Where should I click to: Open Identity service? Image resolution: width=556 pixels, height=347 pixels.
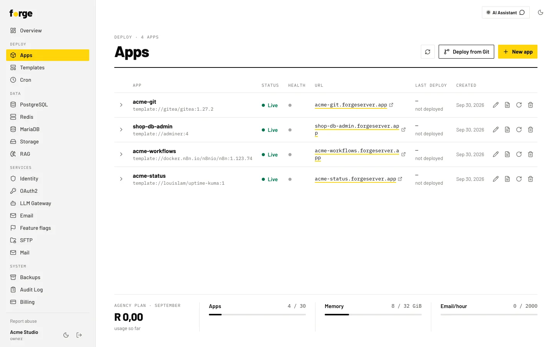48,179
